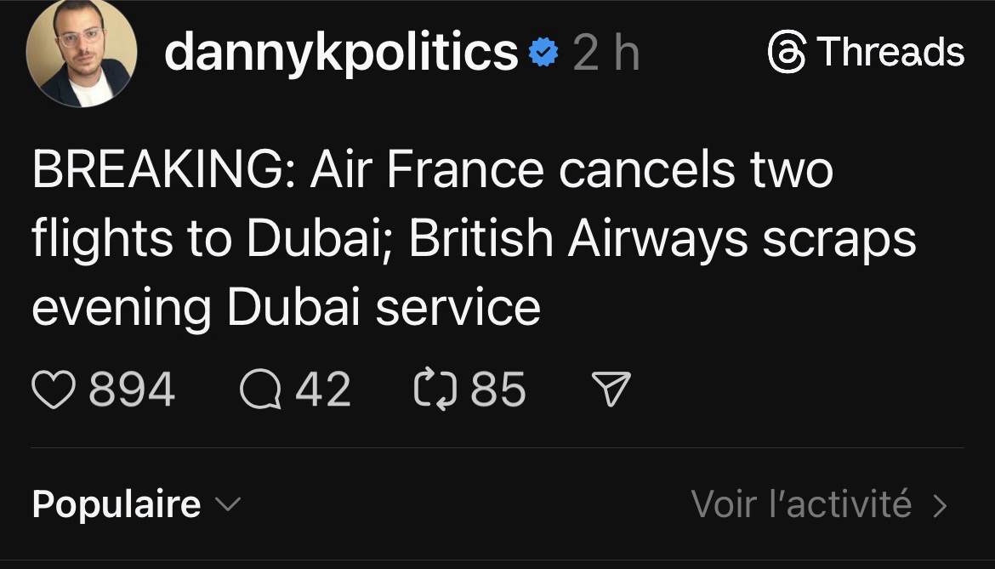Expand the Populaire sort dropdown

click(117, 504)
